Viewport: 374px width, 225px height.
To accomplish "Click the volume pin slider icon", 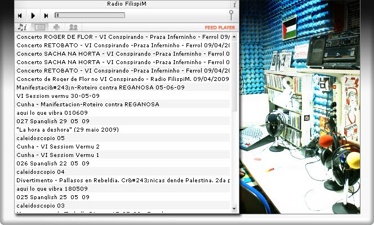I will click(x=231, y=15).
